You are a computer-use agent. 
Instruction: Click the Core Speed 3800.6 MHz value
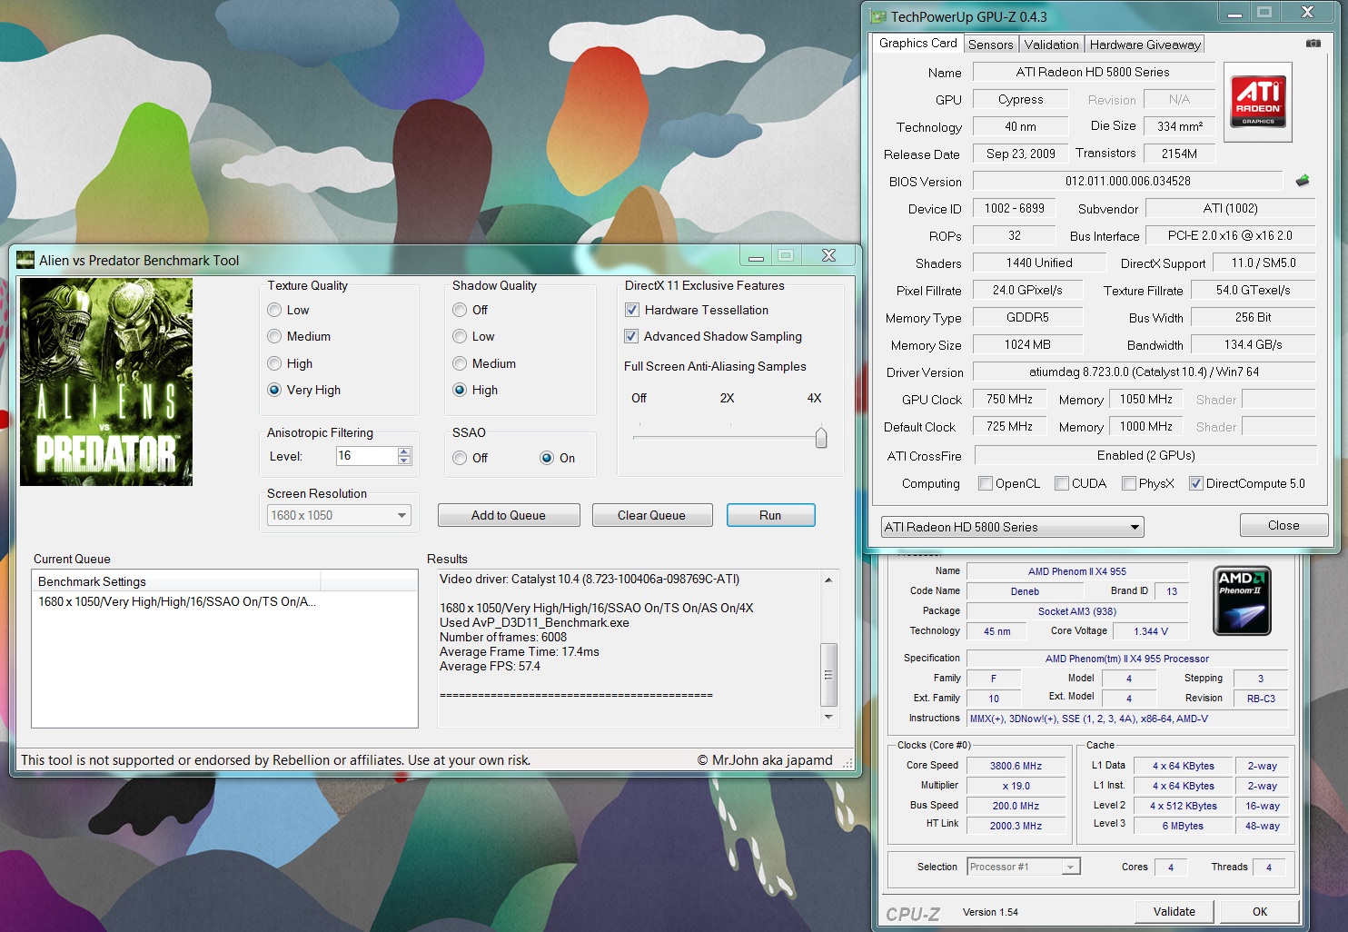tap(1016, 766)
